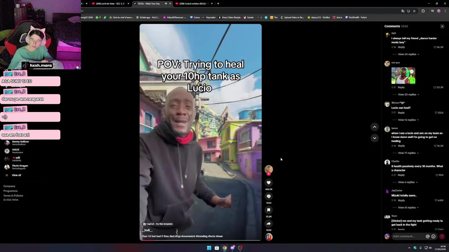Open the image attached in 'not you' comment
Image resolution: width=449 pixels, height=252 pixels.
click(x=403, y=76)
